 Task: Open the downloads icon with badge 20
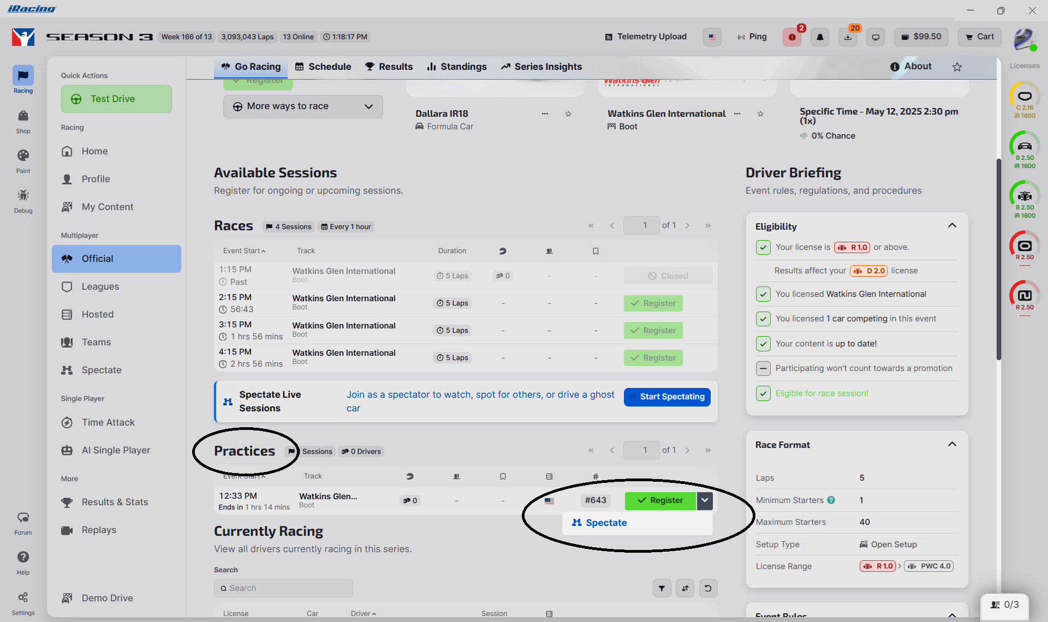coord(848,37)
